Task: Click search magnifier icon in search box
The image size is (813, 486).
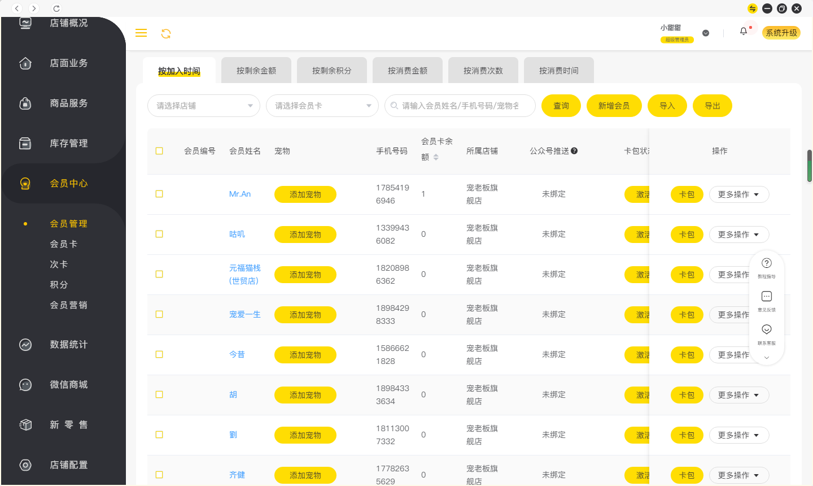Action: pos(394,106)
